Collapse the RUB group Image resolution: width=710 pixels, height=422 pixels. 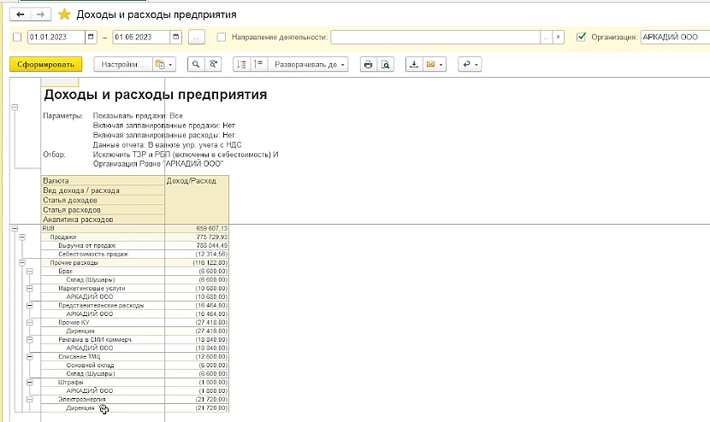(15, 229)
